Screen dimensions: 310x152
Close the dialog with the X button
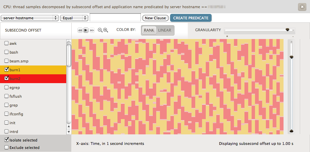(x=302, y=7)
